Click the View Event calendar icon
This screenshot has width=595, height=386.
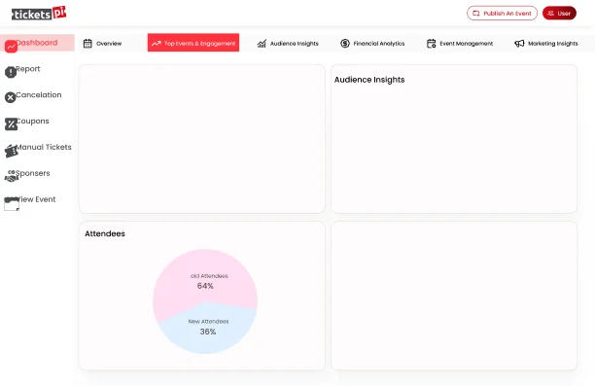coord(12,204)
